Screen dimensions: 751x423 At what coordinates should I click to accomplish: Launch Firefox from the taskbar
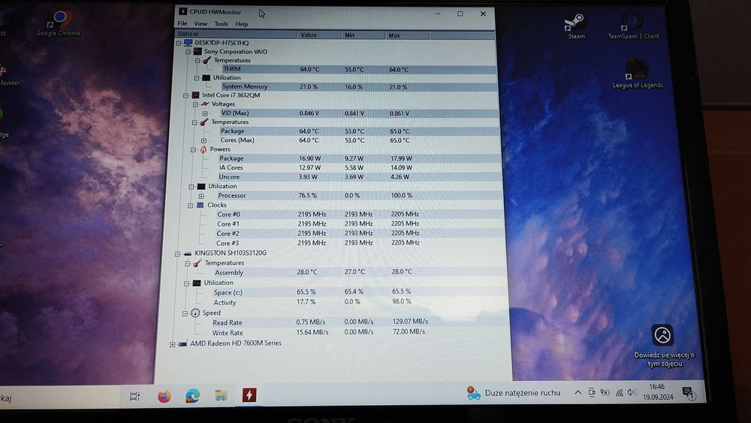[164, 396]
